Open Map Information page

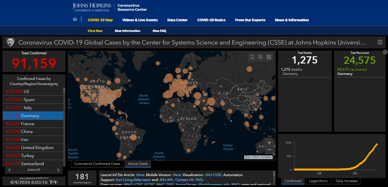128,31
